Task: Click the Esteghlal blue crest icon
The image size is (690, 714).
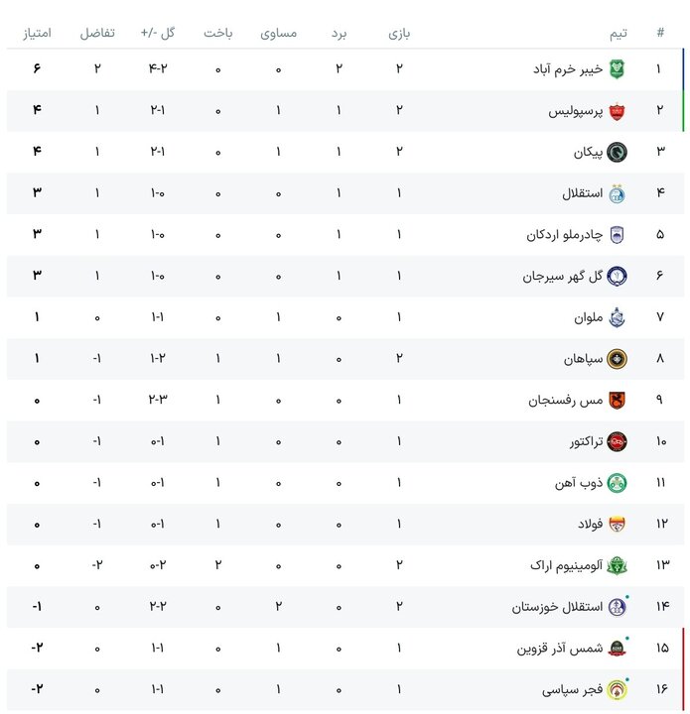Action: pos(617,192)
